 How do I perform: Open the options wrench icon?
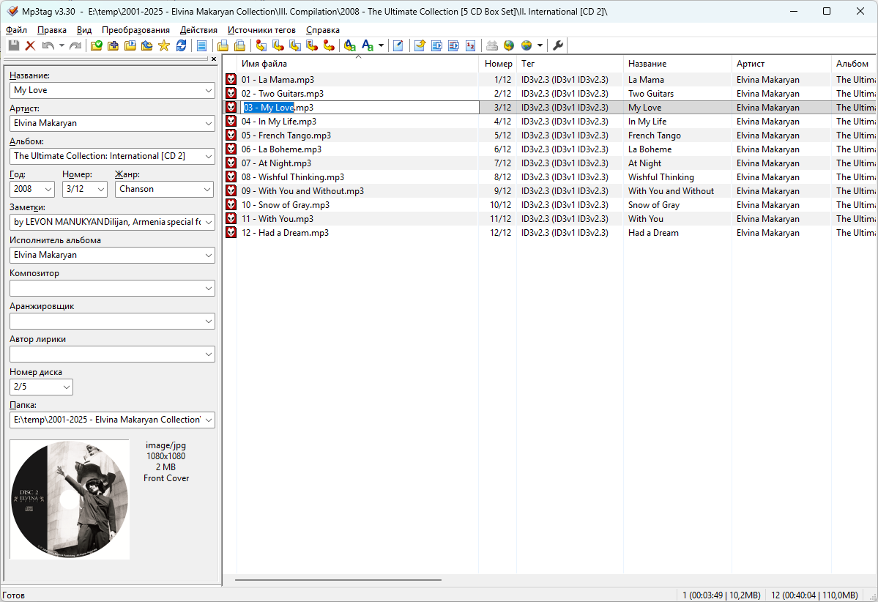pyautogui.click(x=558, y=45)
